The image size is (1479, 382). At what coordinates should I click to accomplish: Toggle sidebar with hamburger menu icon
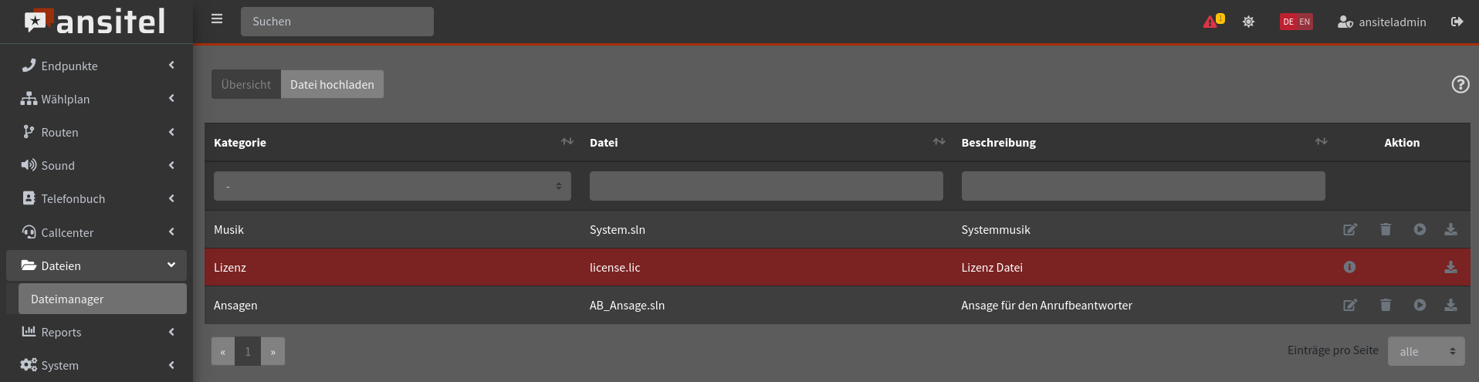pos(217,19)
